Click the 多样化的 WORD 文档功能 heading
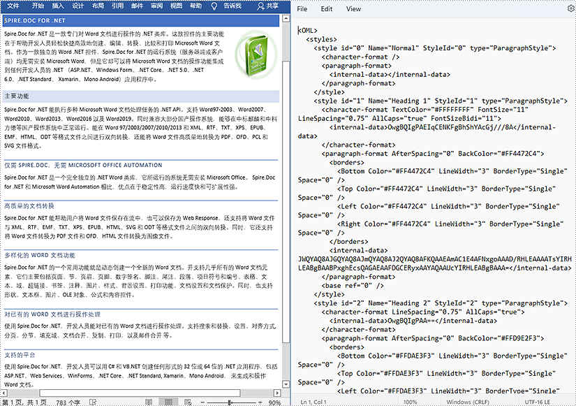The width and height of the screenshot is (576, 406). point(40,255)
